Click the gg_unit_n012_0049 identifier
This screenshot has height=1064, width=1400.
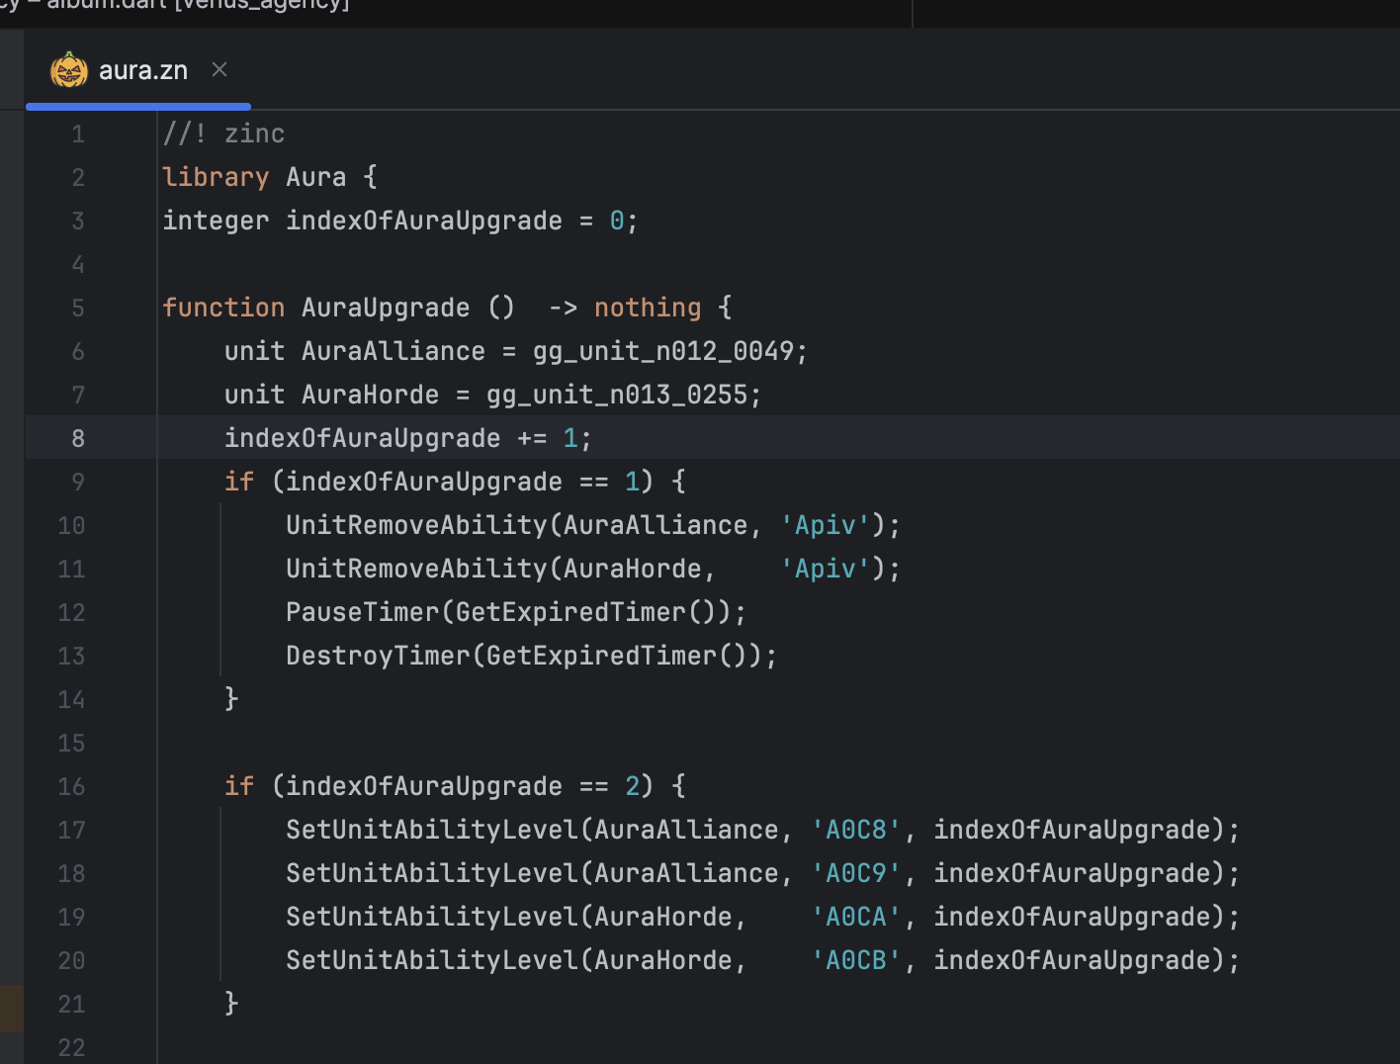(x=663, y=351)
